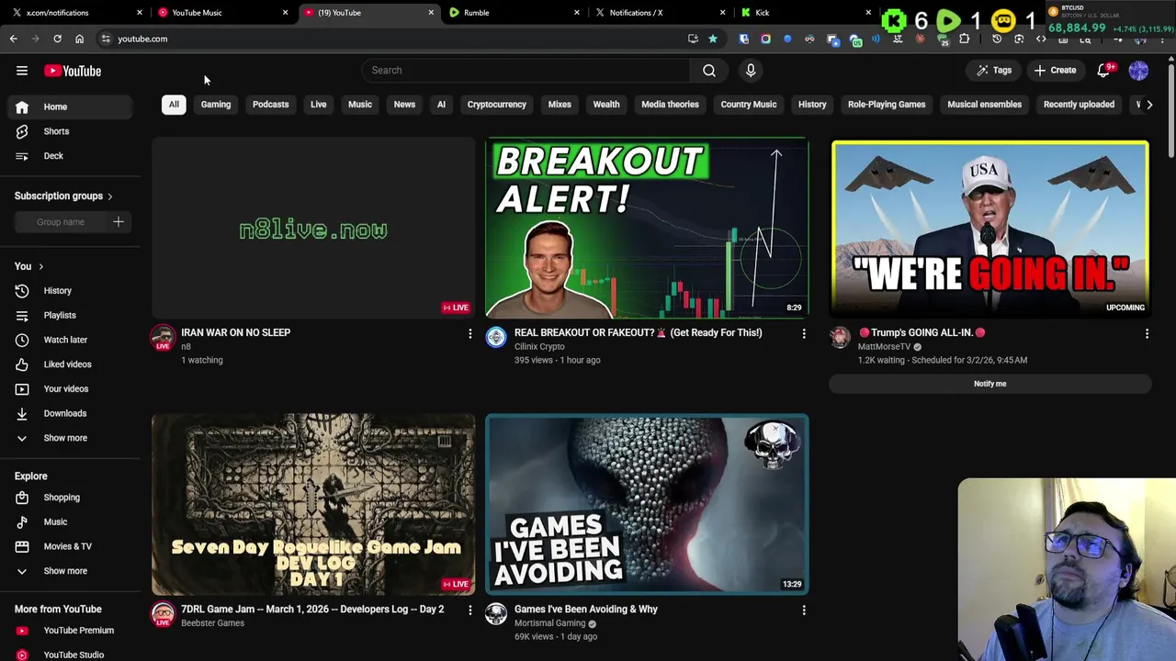Screen dimensions: 1176x661
Task: Open the n8live.now live stream thumbnail
Action: [x=313, y=229]
